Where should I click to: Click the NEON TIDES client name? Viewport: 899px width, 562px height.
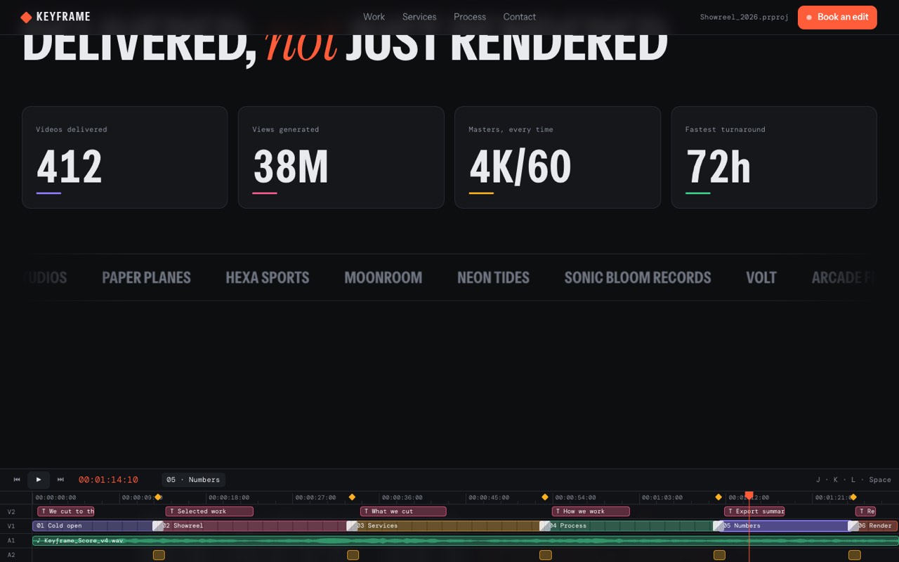point(494,277)
